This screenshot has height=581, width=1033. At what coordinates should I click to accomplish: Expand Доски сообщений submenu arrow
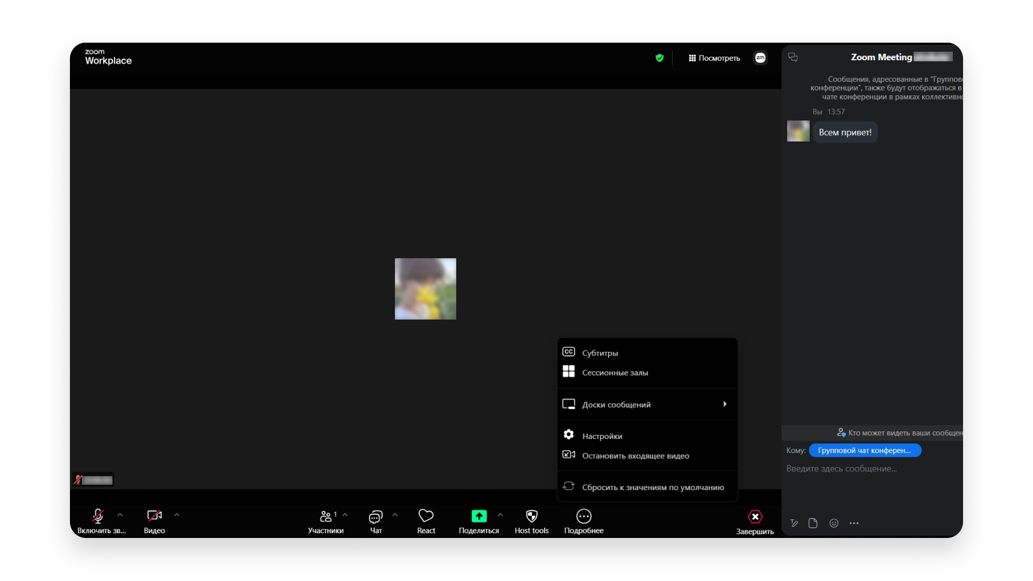tap(725, 404)
